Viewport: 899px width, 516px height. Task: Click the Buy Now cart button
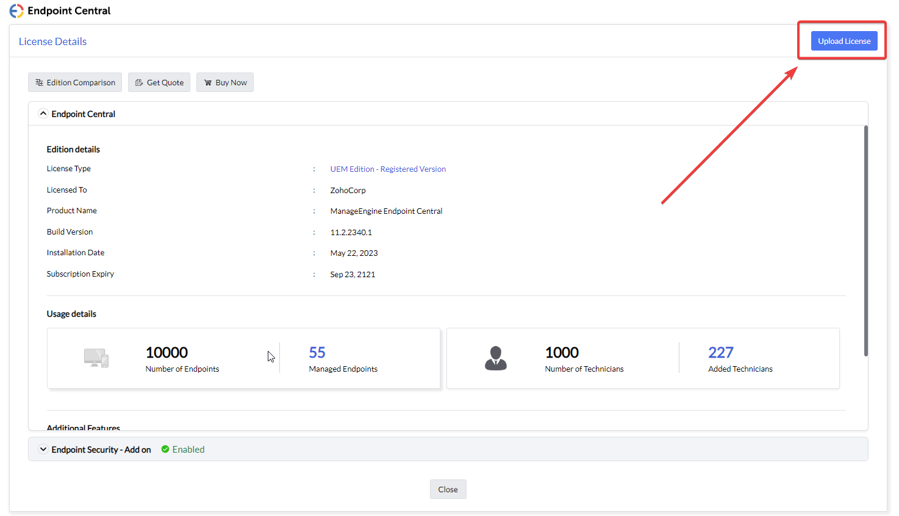click(x=225, y=82)
